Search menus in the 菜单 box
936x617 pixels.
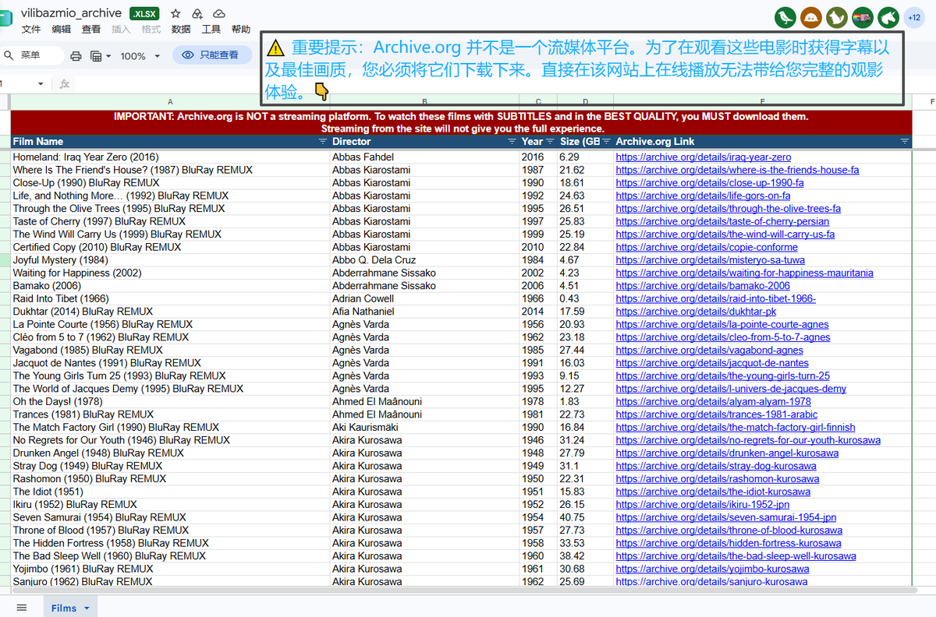(33, 55)
